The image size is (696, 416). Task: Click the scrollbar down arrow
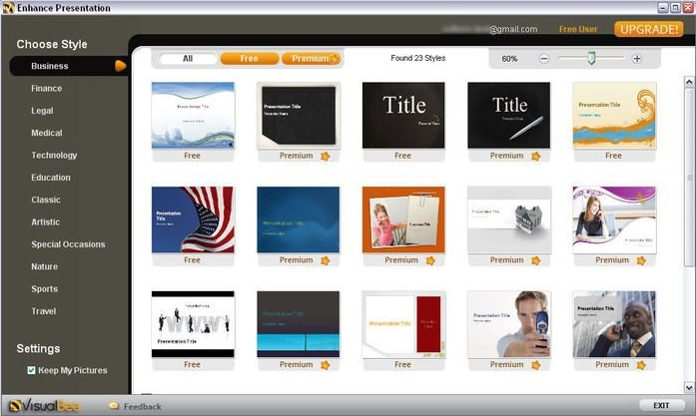pos(689,388)
